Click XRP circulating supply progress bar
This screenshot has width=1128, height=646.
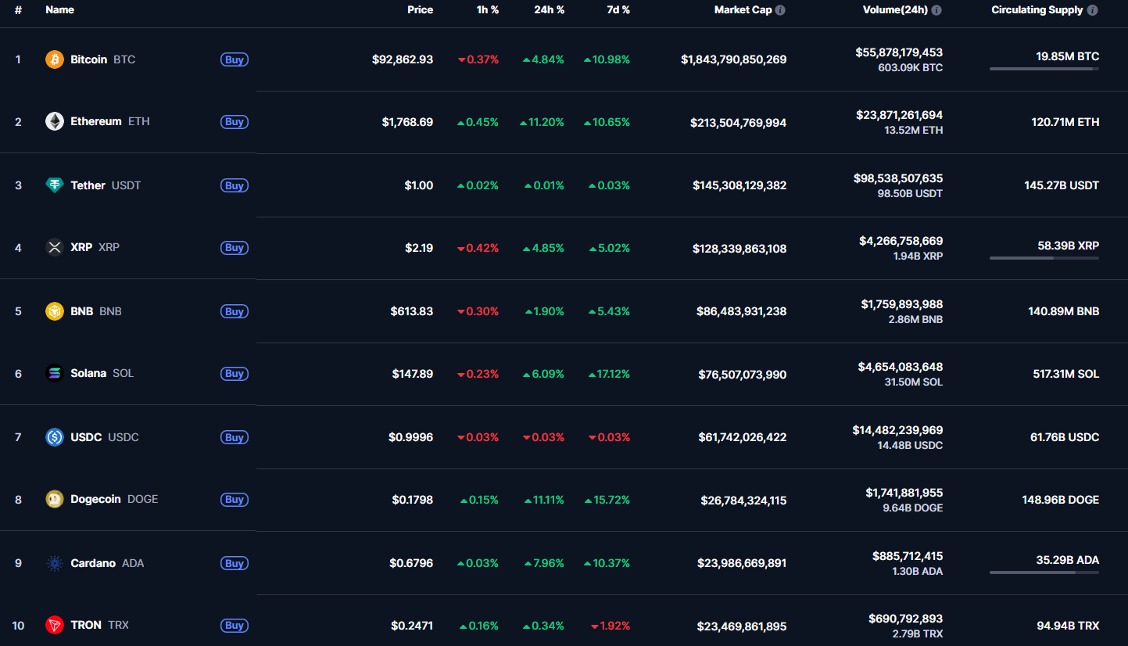(x=1044, y=258)
